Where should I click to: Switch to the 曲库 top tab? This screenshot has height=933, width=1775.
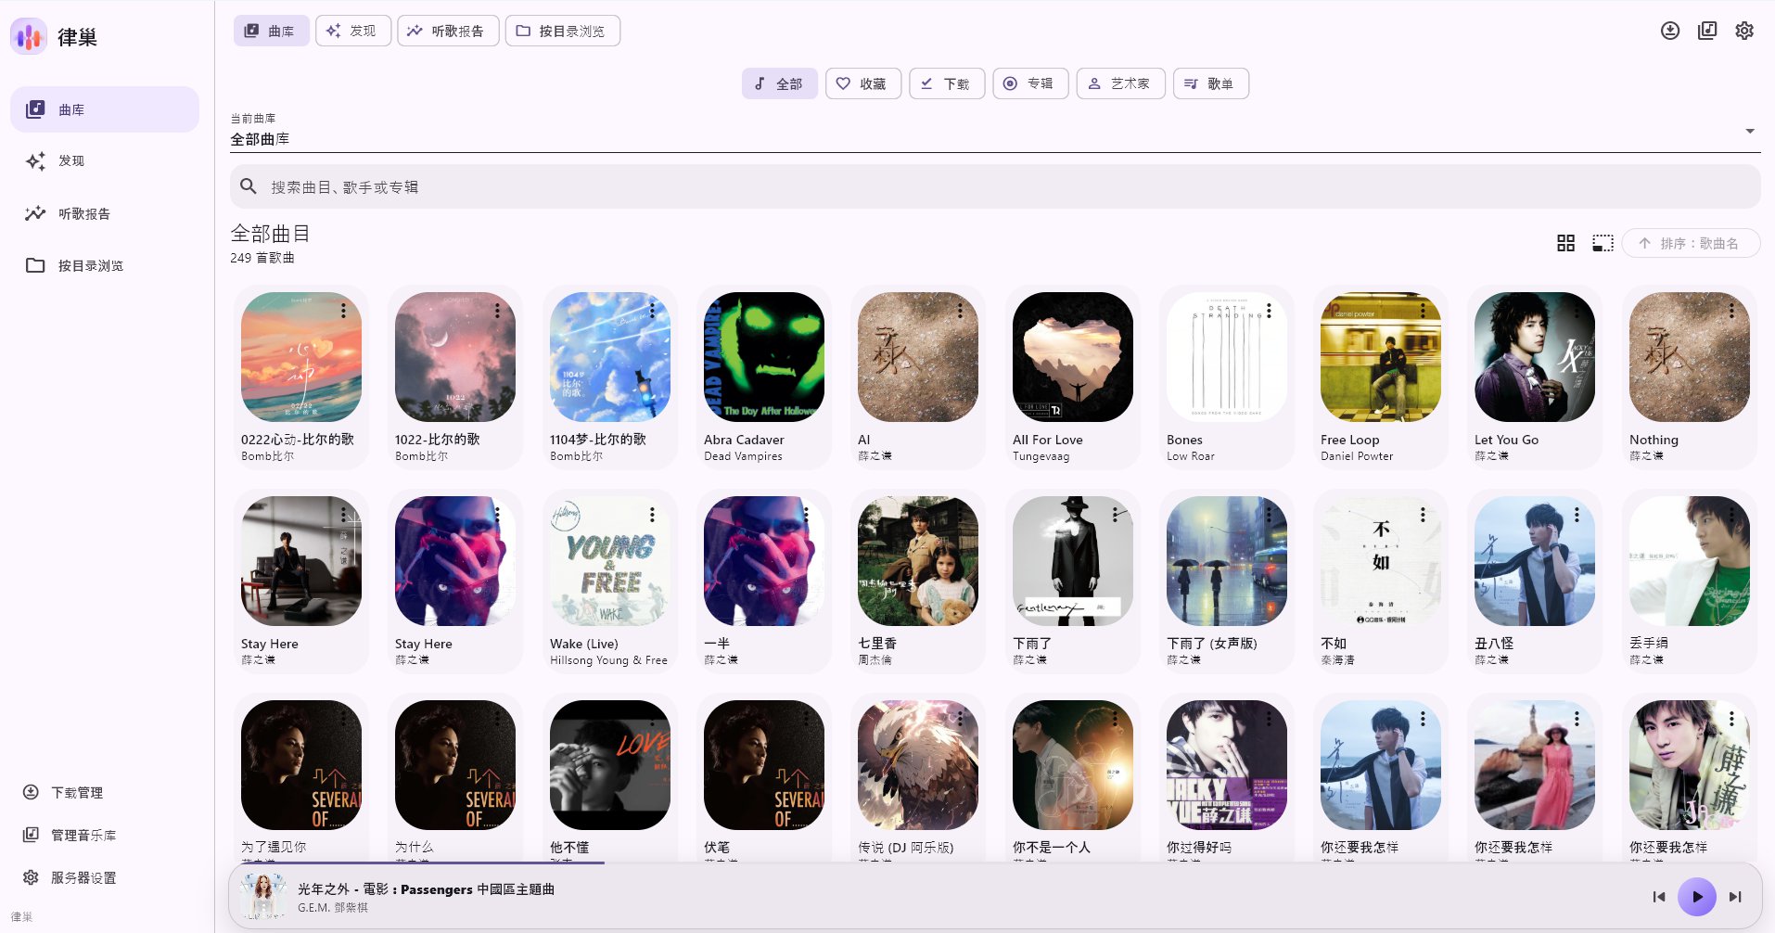pyautogui.click(x=271, y=31)
